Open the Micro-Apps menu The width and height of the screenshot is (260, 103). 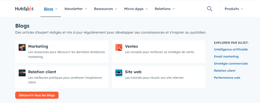[x=136, y=9]
